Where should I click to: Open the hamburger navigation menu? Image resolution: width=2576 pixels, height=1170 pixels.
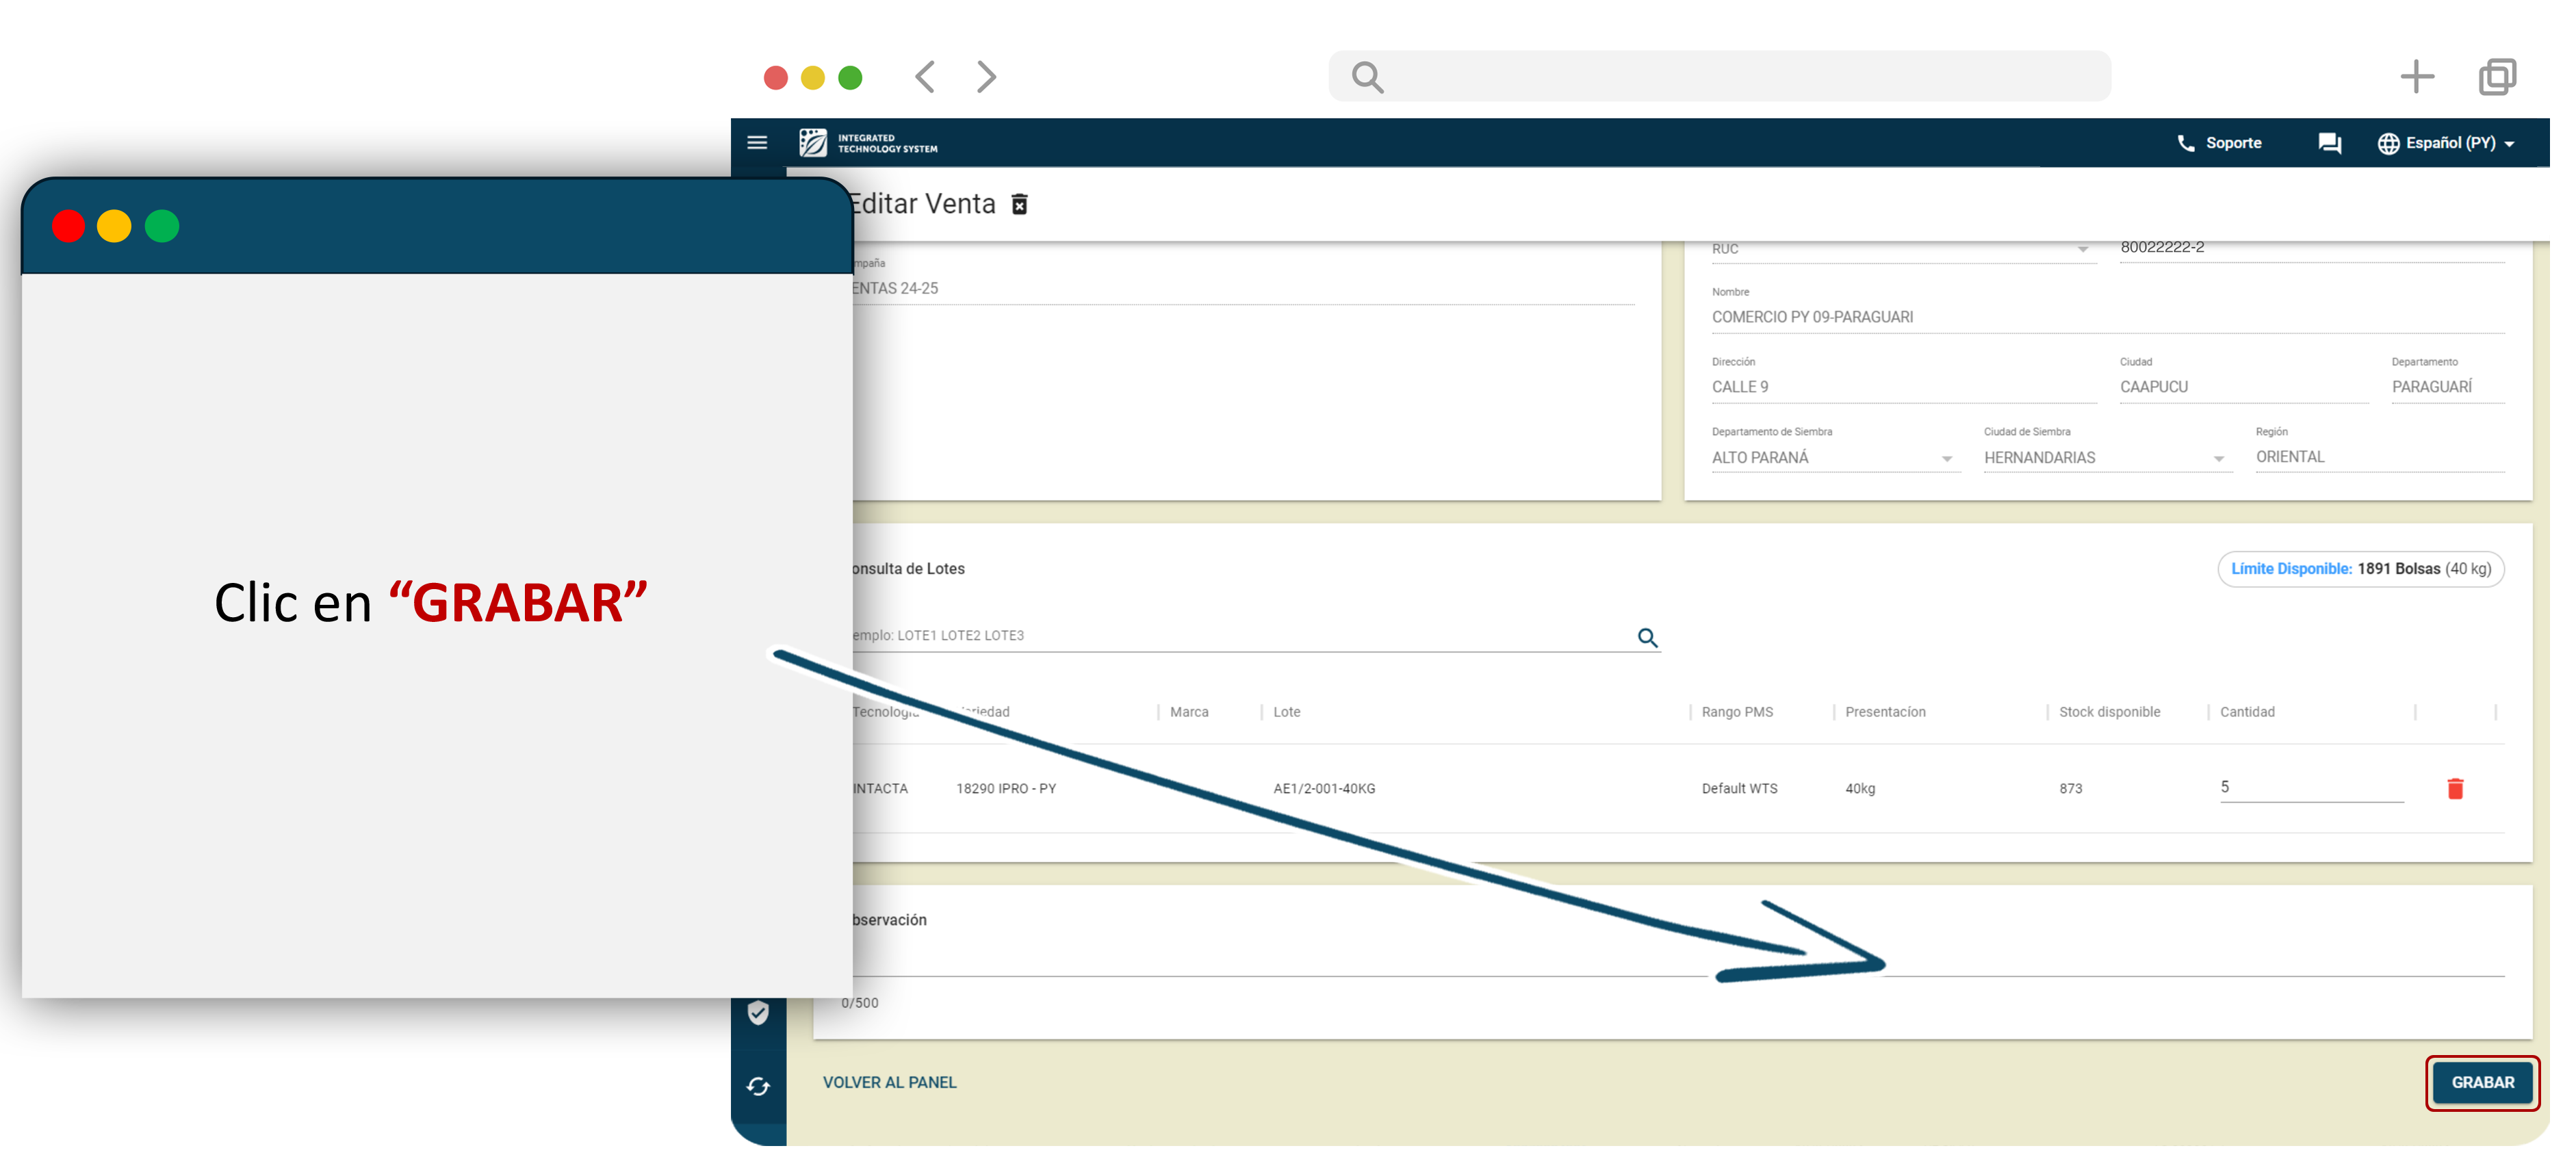pos(757,143)
